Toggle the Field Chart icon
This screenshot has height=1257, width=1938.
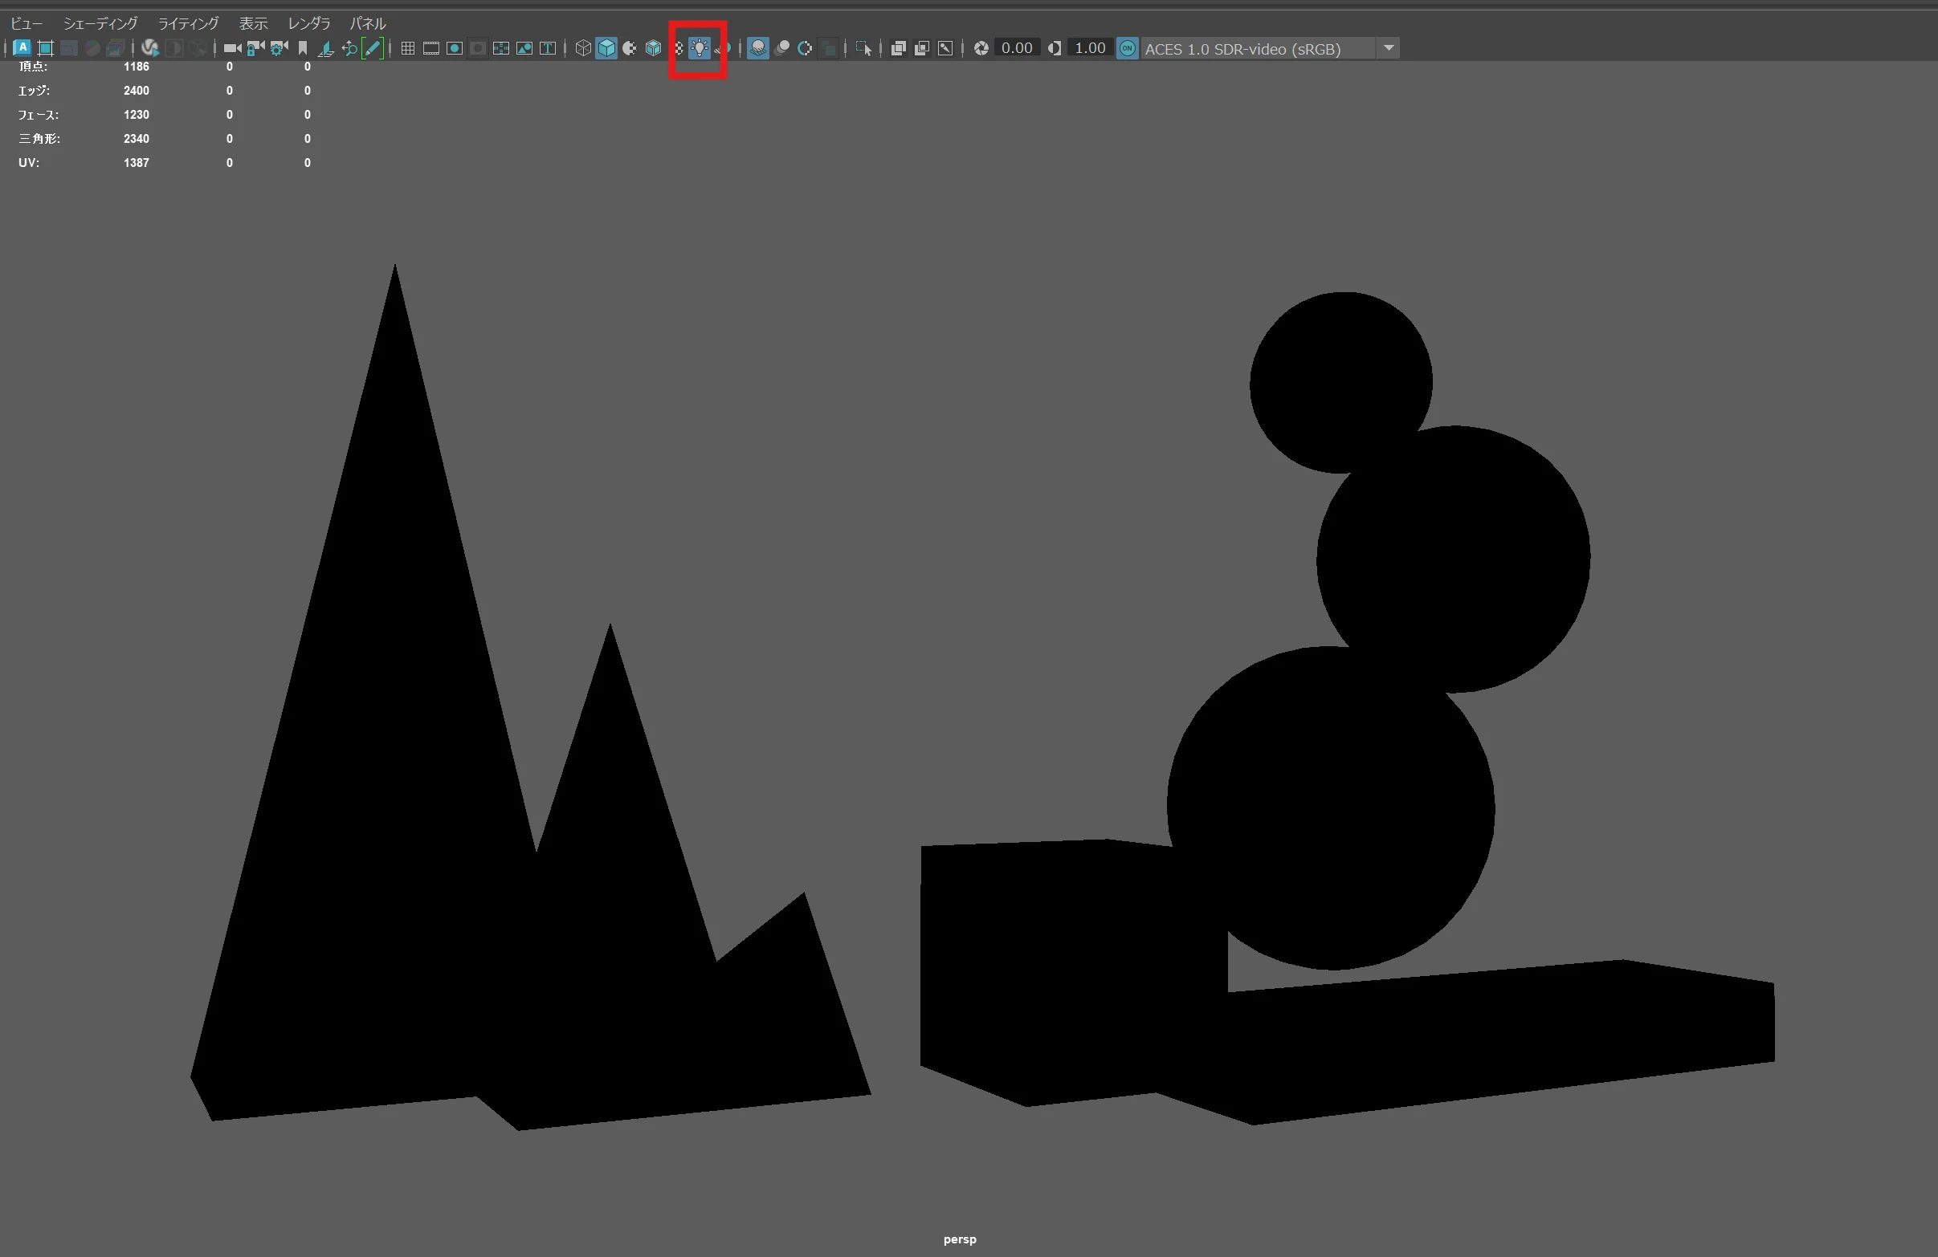point(501,48)
